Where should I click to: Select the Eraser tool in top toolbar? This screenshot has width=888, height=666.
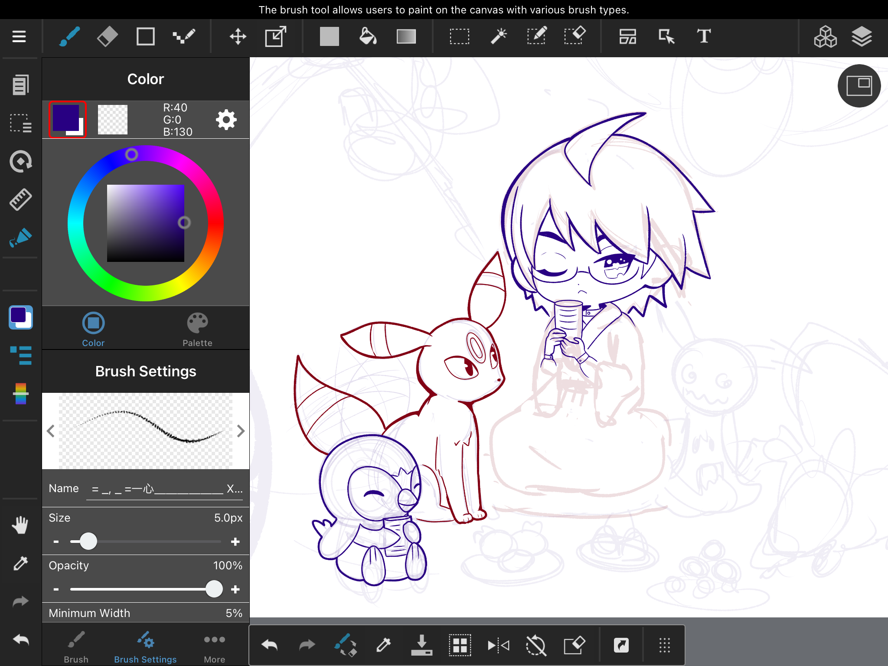107,36
